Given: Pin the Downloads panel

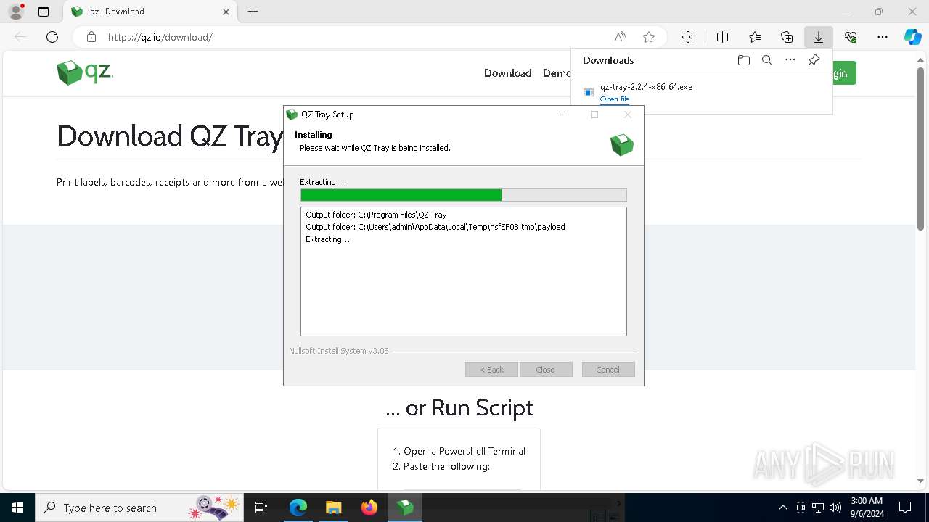Looking at the screenshot, I should (814, 60).
